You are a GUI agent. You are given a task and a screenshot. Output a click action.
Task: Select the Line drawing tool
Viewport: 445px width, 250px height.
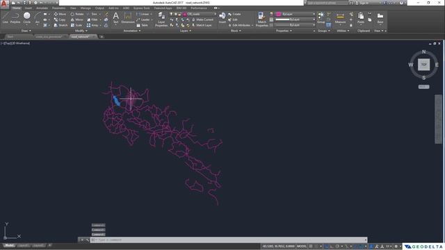5,17
